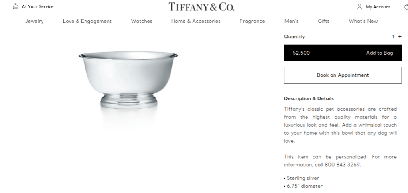Open At Your Service link
408x193 pixels.
[x=38, y=6]
